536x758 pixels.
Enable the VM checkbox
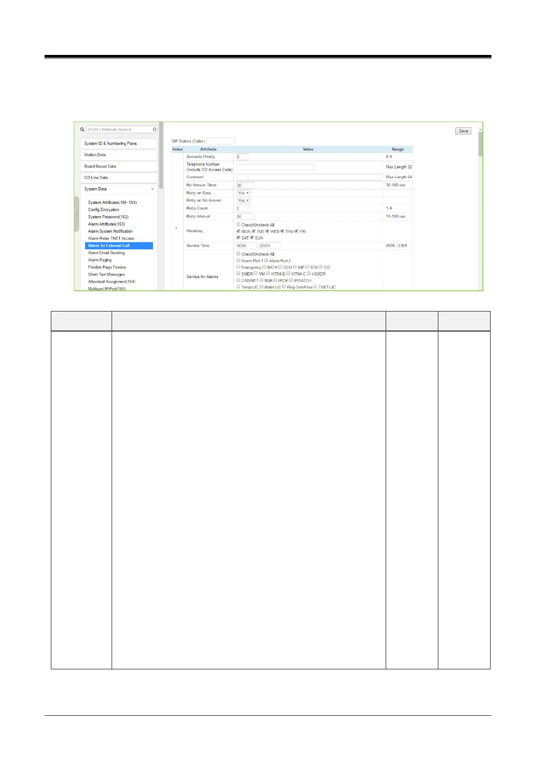256,274
